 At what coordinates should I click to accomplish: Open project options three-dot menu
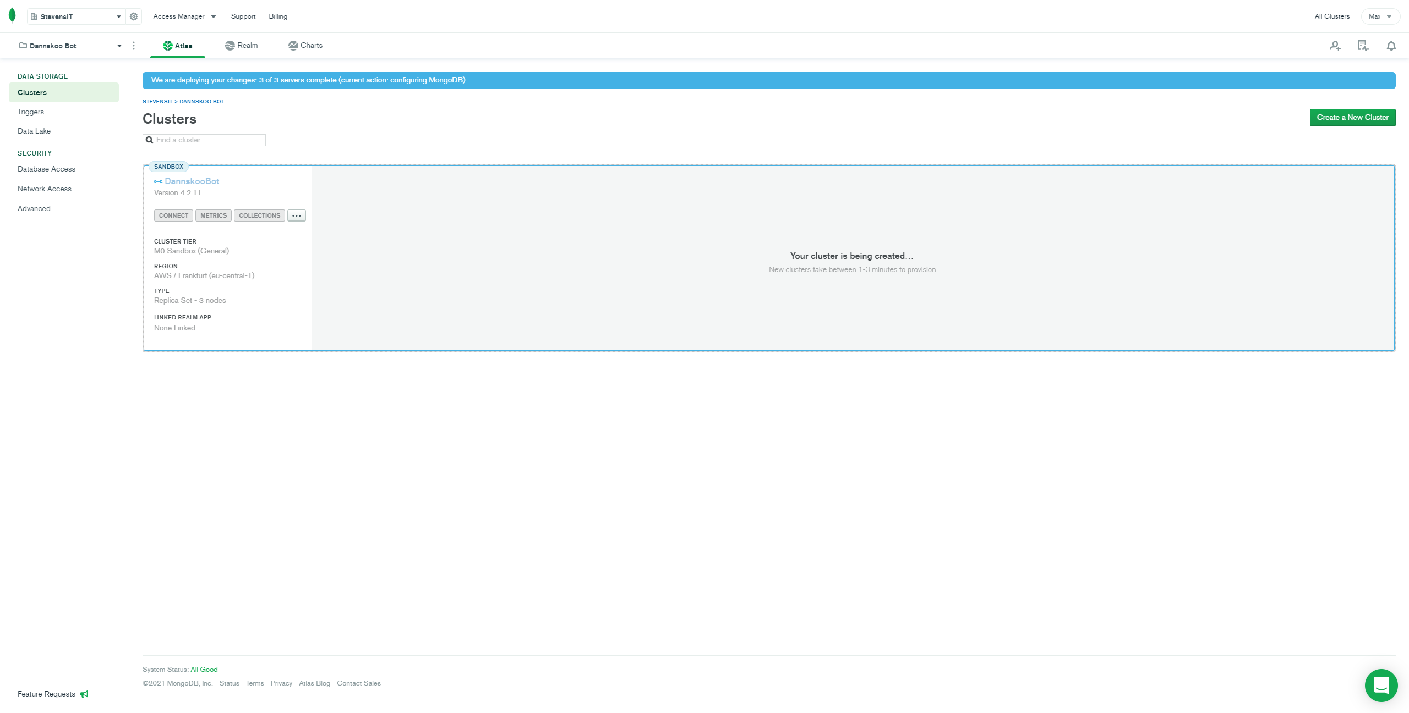click(x=134, y=46)
